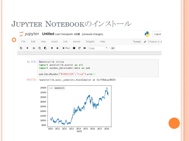Click the import pandas_datareader line

[65, 68]
